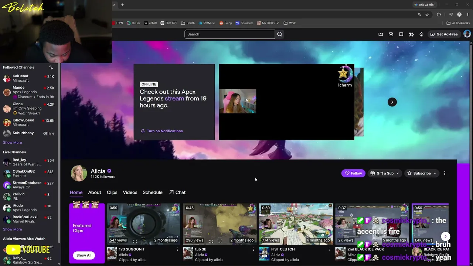
Task: Turn on Notifications for this channel
Action: [x=162, y=131]
